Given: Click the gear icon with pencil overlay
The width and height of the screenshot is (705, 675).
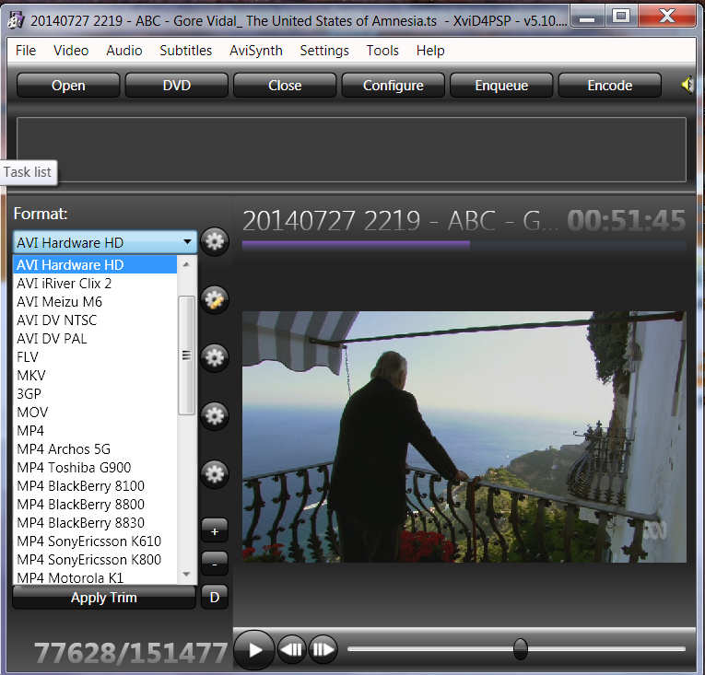Looking at the screenshot, I should coord(215,299).
